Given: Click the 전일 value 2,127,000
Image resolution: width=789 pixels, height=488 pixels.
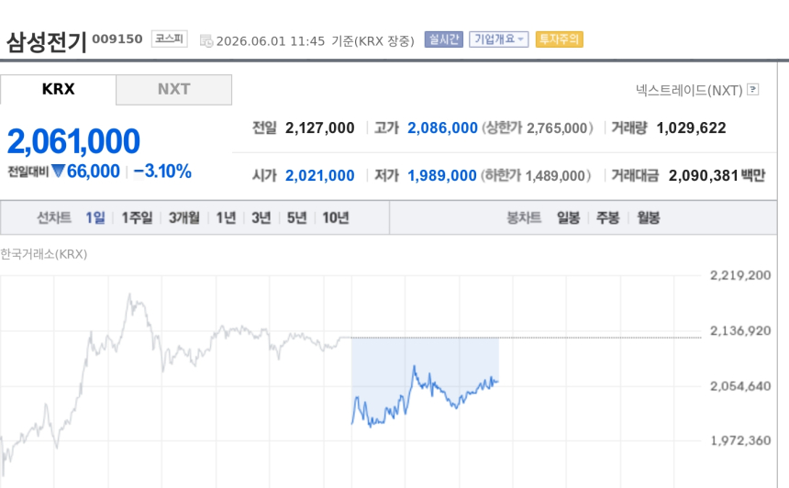Looking at the screenshot, I should click(320, 128).
